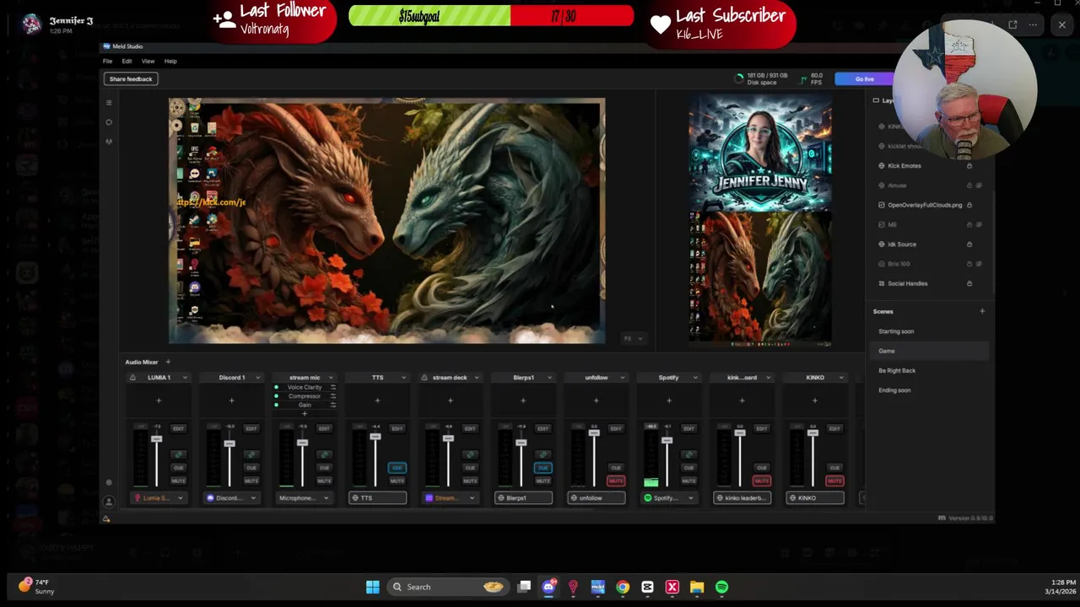Mute the LUMIA 1 track

coord(178,481)
